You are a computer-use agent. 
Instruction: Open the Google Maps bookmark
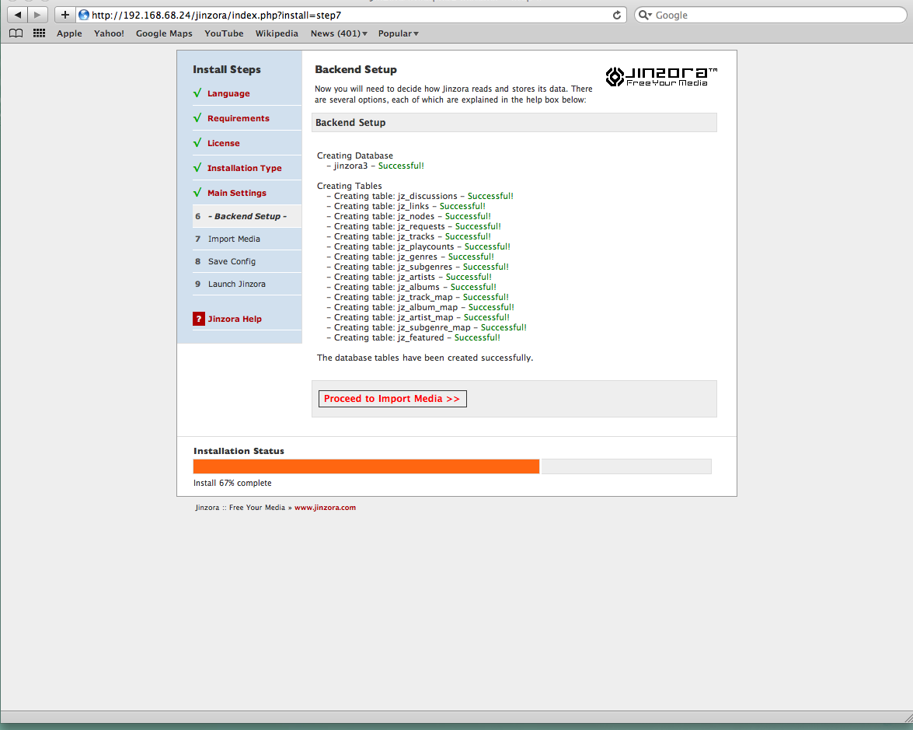click(164, 33)
